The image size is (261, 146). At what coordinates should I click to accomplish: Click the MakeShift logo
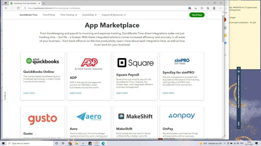pos(135,117)
